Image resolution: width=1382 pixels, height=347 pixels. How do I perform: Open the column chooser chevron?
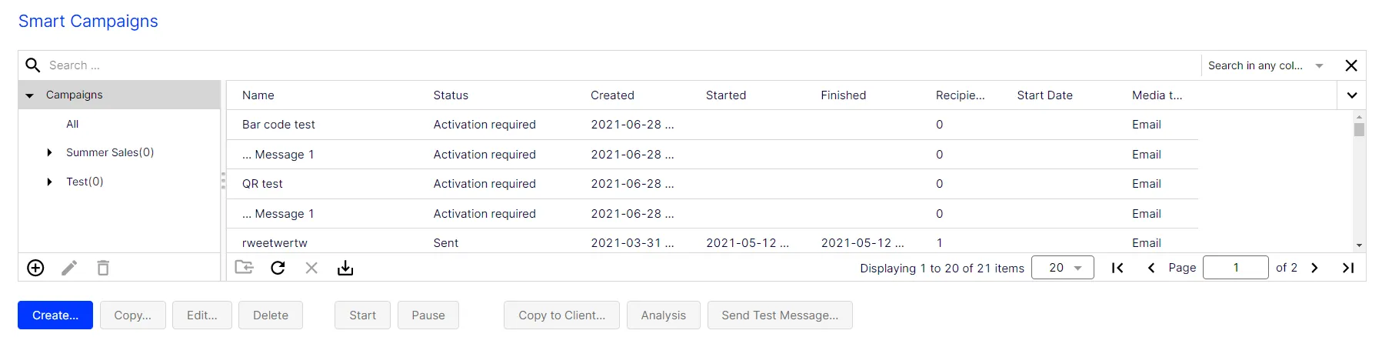[x=1352, y=95]
